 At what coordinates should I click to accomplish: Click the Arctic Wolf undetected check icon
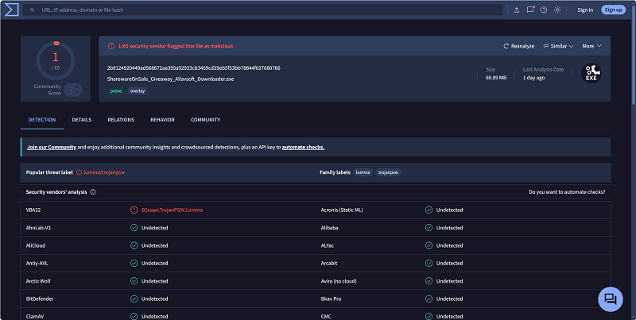point(134,281)
